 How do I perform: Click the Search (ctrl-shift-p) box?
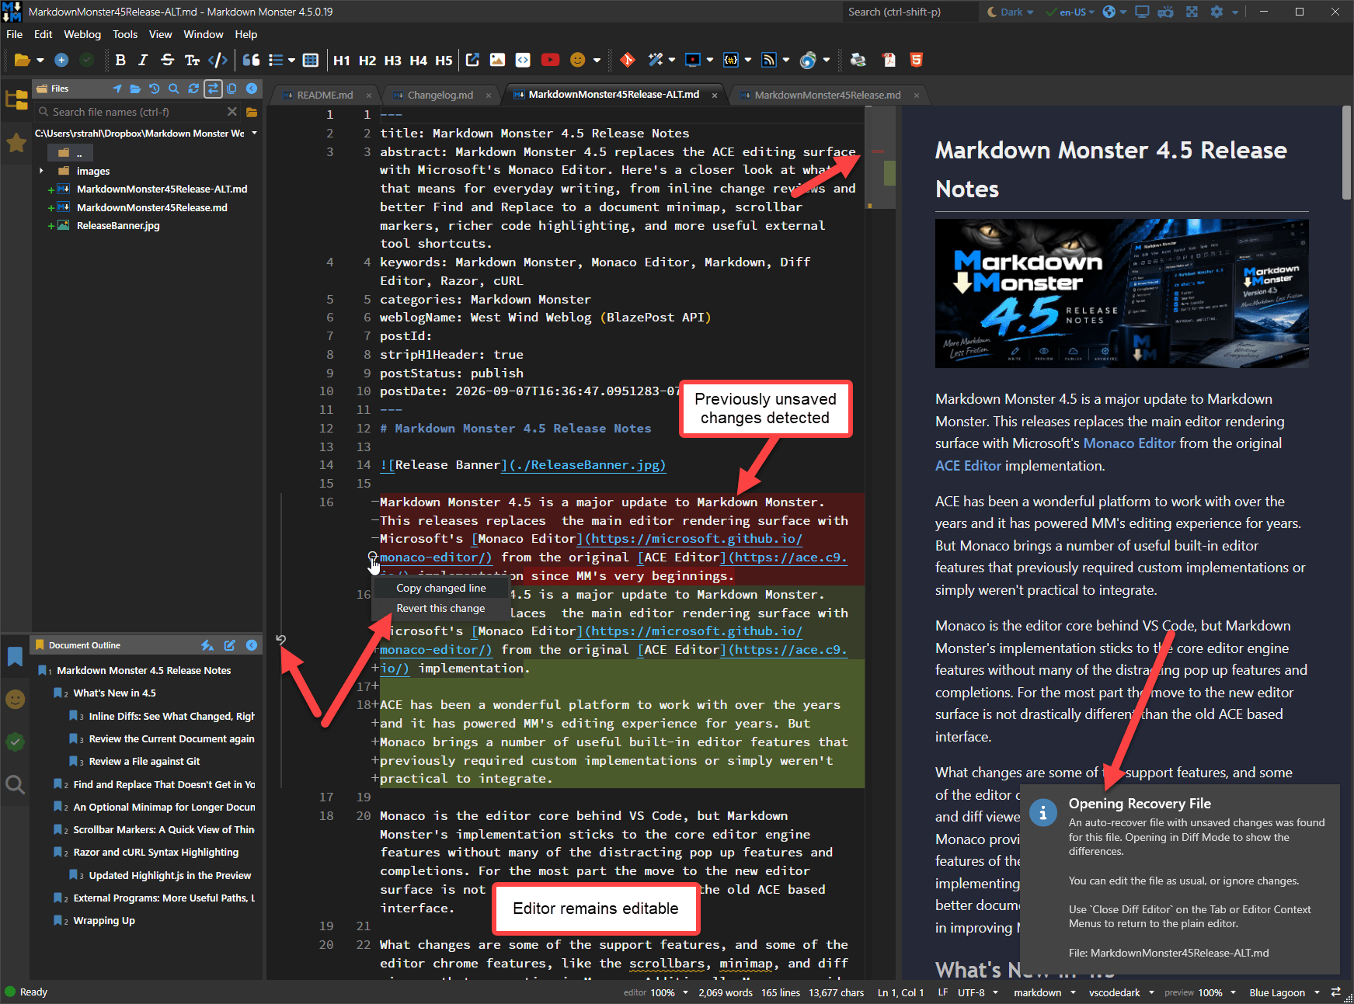pyautogui.click(x=910, y=12)
